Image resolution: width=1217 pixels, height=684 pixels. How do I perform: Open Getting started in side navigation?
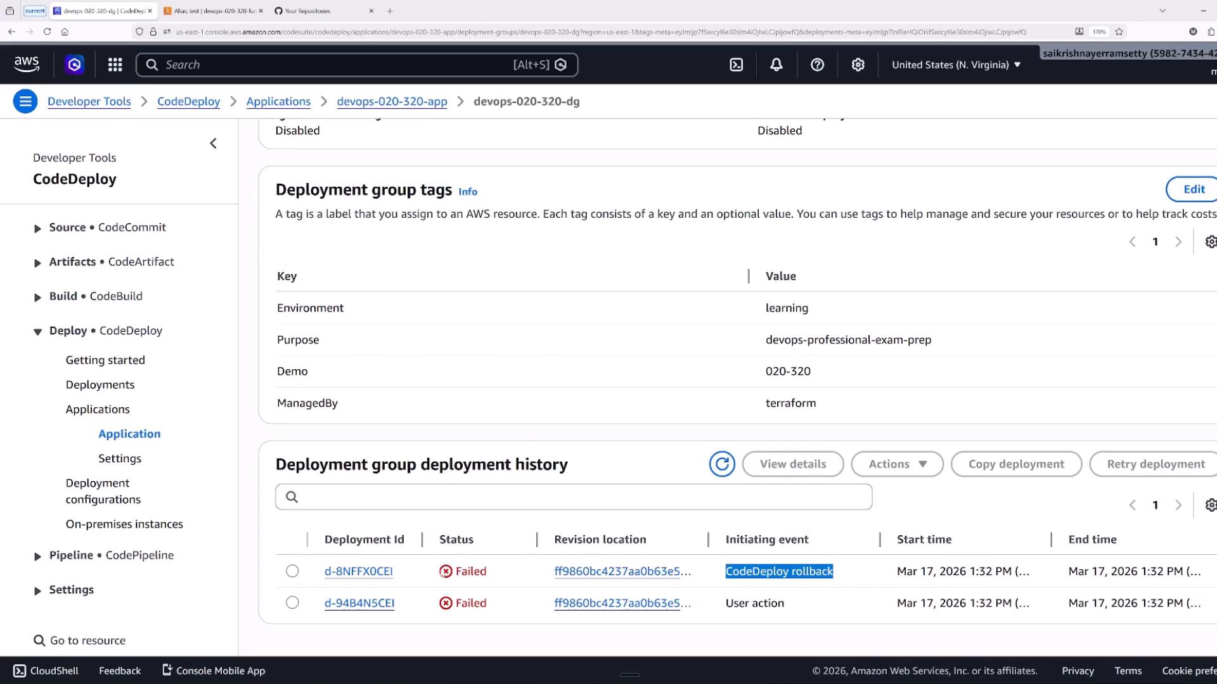pos(105,360)
